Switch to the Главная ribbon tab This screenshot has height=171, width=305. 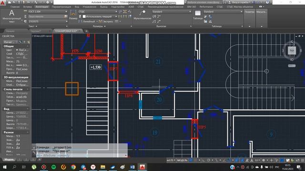[x=15, y=7]
